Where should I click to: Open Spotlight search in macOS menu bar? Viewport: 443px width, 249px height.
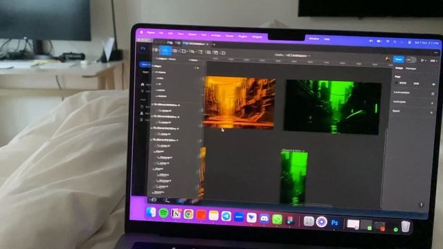(395, 41)
